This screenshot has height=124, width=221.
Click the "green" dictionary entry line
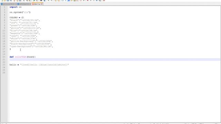(x=23, y=25)
